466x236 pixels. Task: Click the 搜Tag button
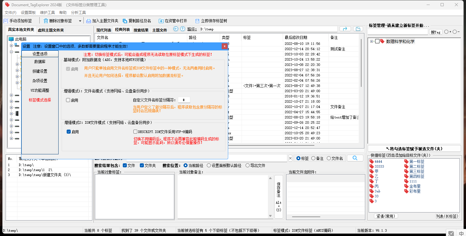point(436,32)
